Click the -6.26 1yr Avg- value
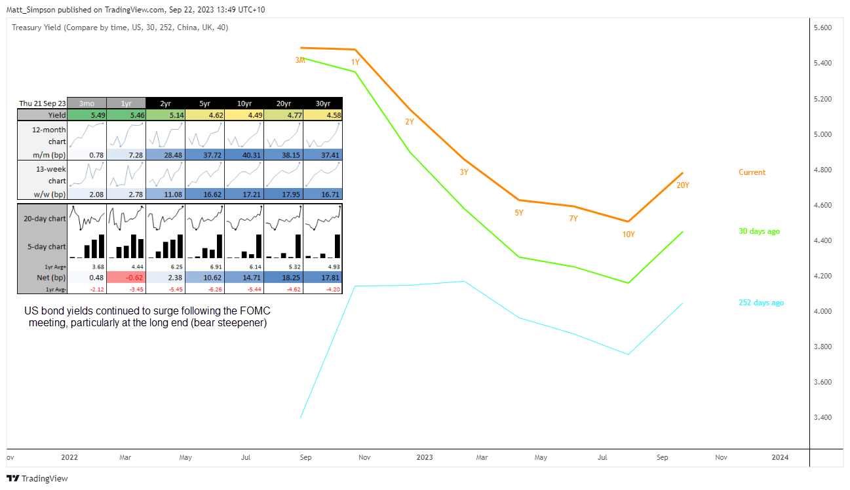The width and height of the screenshot is (850, 490). (x=214, y=288)
